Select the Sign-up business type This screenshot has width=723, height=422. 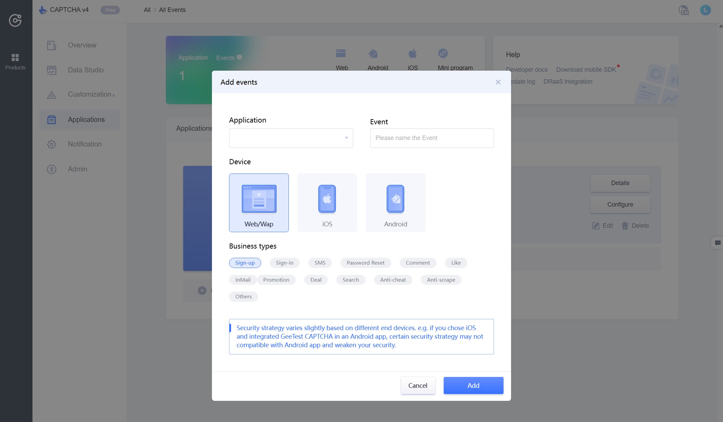click(245, 262)
